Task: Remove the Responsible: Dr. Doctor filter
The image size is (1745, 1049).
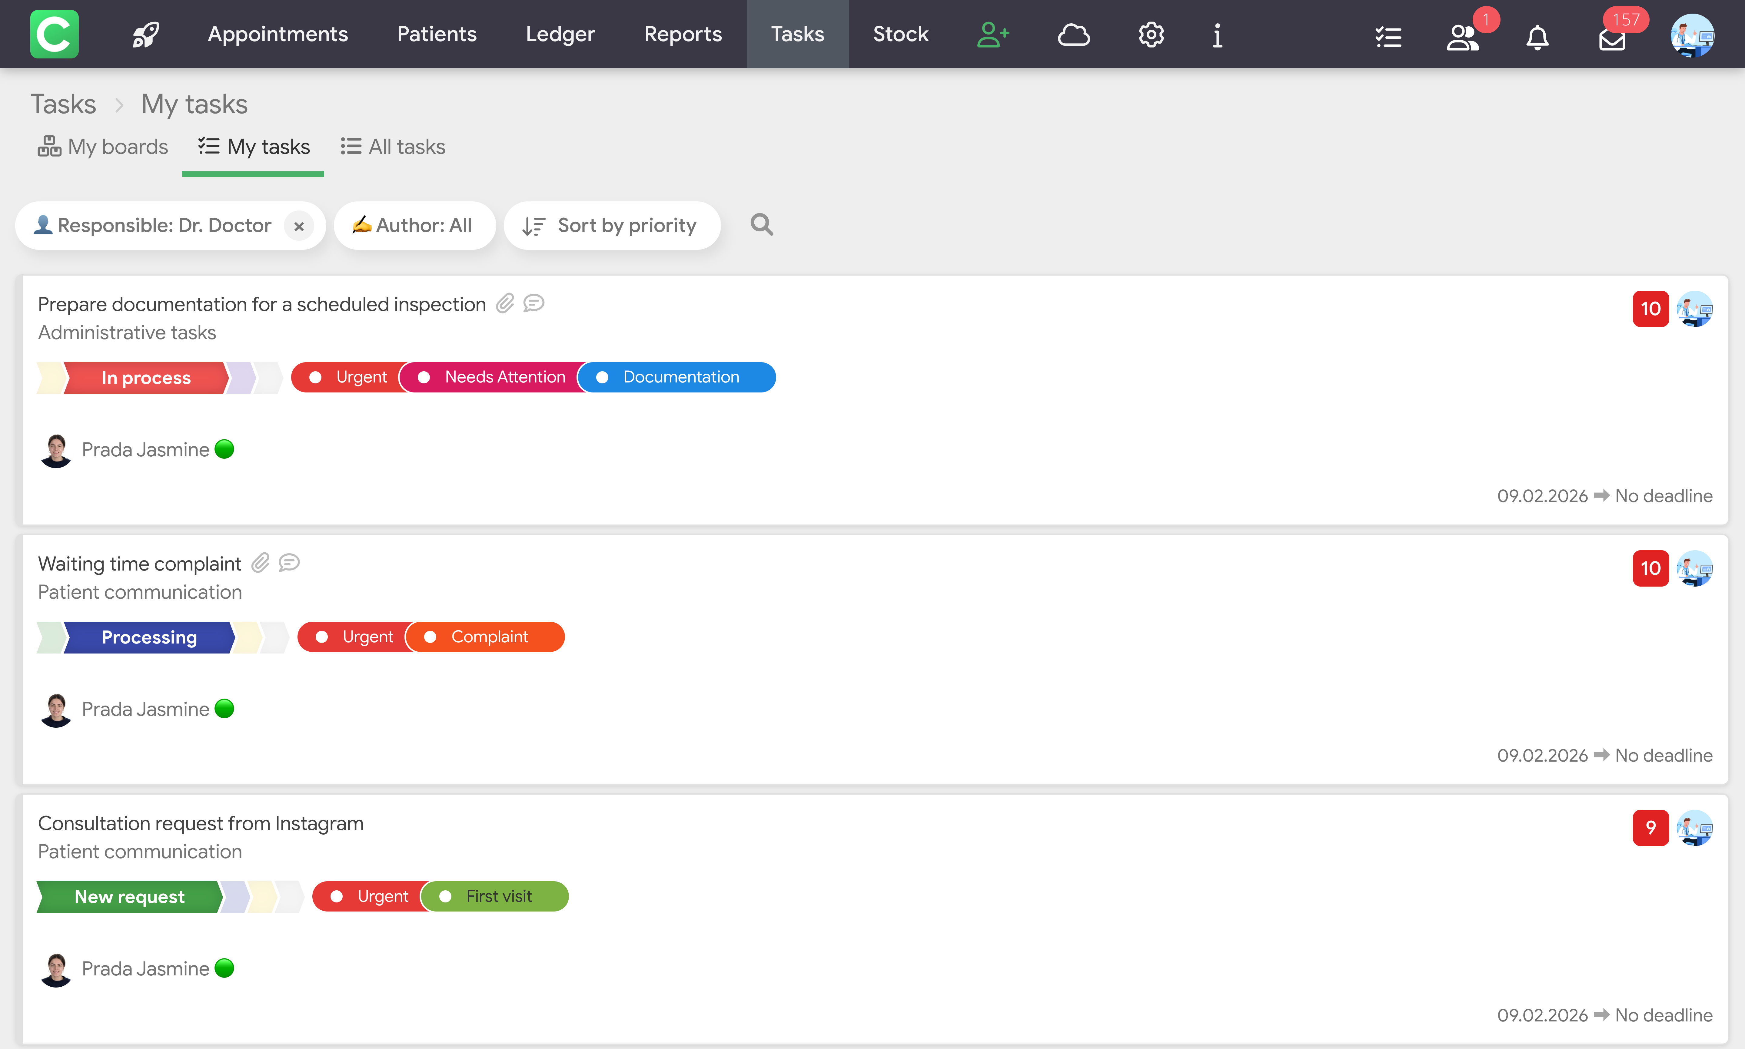Action: (x=299, y=226)
